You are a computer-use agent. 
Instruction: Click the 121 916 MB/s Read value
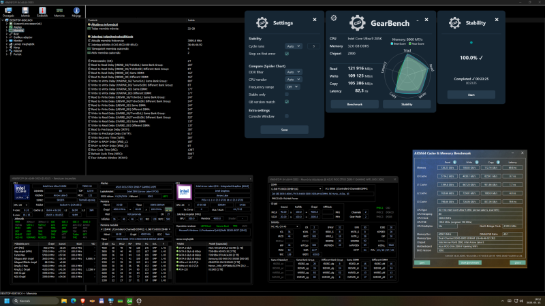tap(360, 69)
